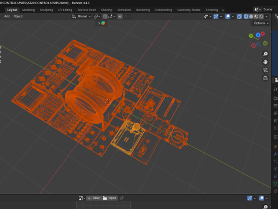Open selectability and visibility dropdown
Screen dimensions: 278x209
coord(207,16)
